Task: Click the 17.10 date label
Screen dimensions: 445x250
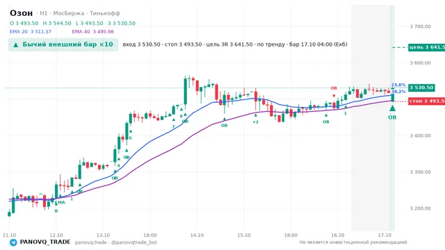Action: (385, 235)
